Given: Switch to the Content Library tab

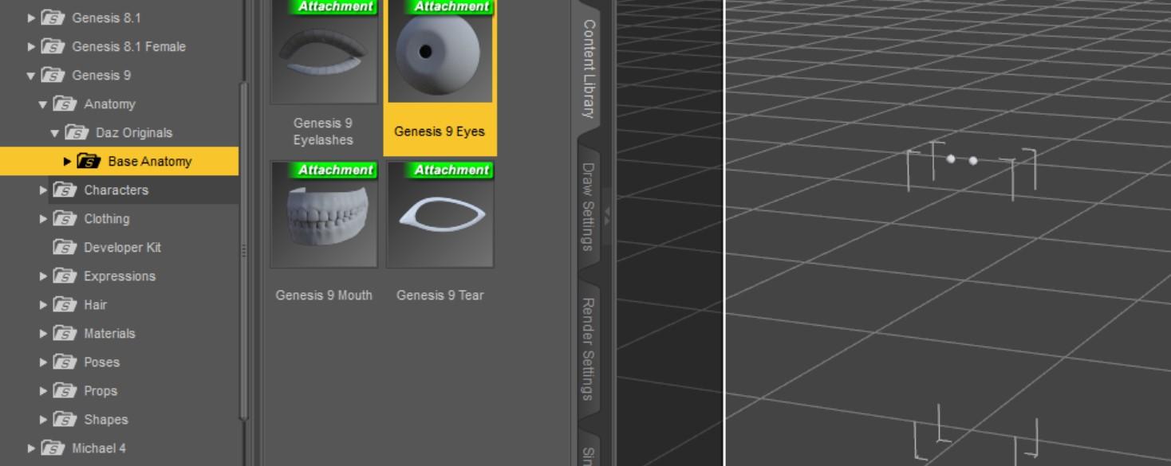Looking at the screenshot, I should (589, 69).
